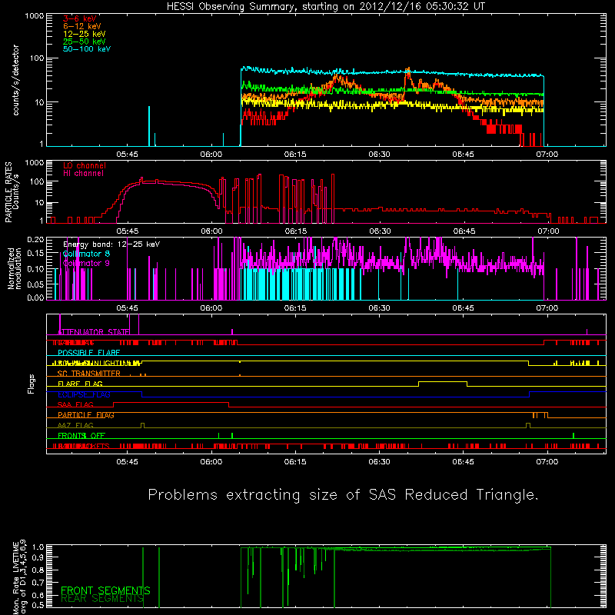Click the '05:45' time label under the flags plot
Image resolution: width=615 pixels, height=615 pixels.
[x=127, y=462]
